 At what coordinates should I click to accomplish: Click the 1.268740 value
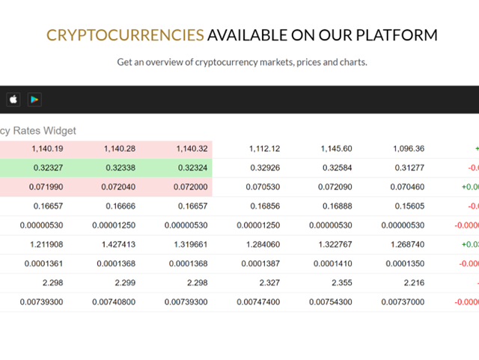(403, 245)
